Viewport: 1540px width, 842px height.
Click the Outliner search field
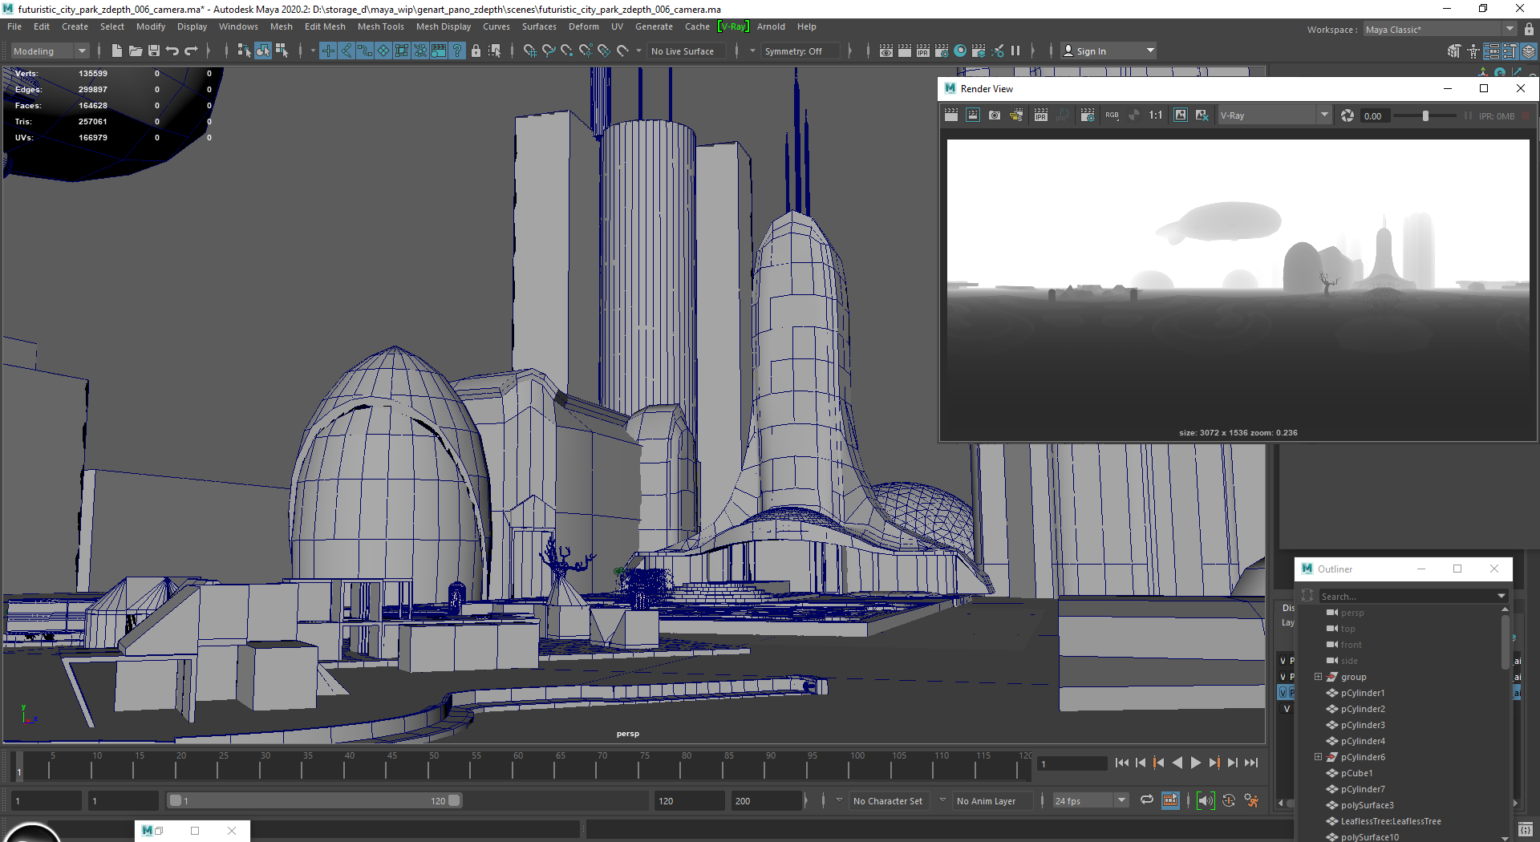[x=1409, y=596]
